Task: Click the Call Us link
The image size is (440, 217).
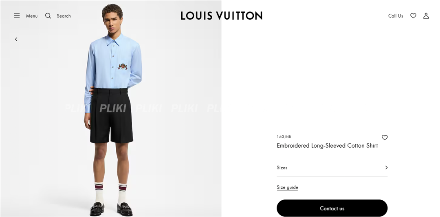Action: 395,16
